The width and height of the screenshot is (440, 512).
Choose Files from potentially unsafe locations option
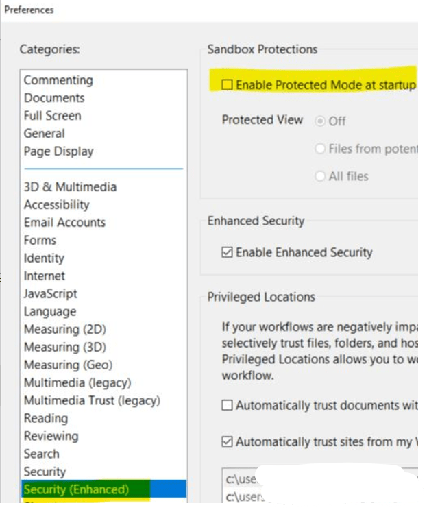click(320, 149)
